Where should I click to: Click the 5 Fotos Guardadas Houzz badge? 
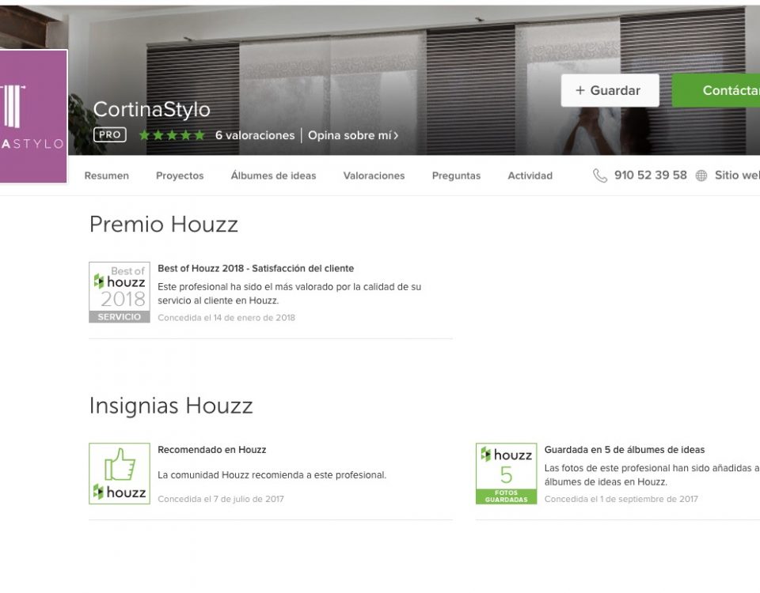click(x=506, y=474)
